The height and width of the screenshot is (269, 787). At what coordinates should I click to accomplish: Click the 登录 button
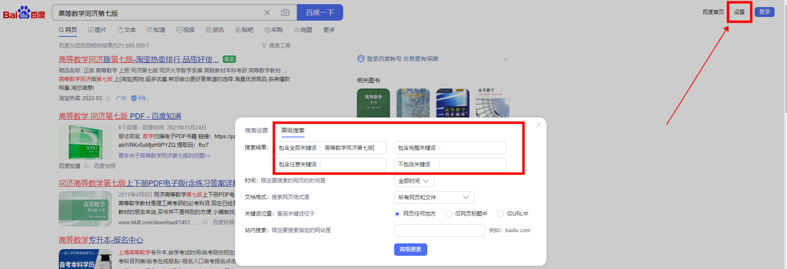[764, 12]
